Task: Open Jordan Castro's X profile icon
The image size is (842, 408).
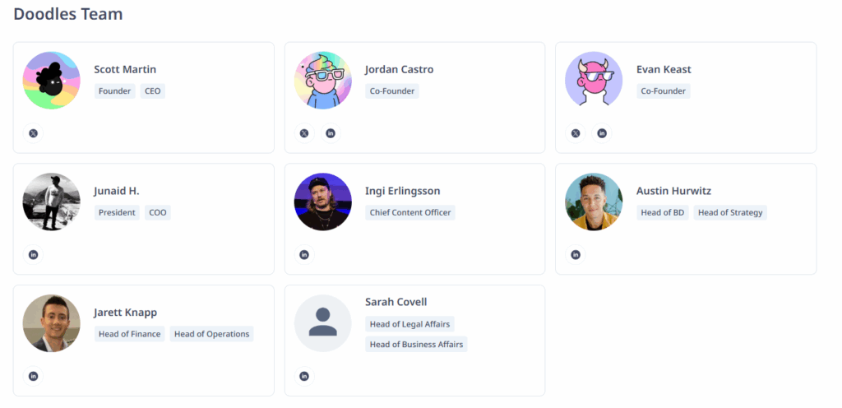Action: [x=304, y=133]
